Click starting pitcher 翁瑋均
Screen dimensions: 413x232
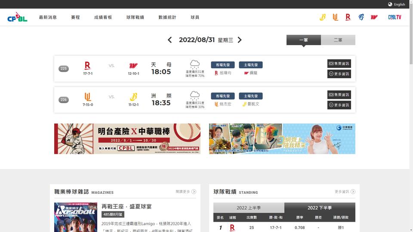[225, 73]
